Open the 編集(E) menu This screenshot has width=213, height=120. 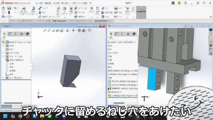click(x=48, y=3)
